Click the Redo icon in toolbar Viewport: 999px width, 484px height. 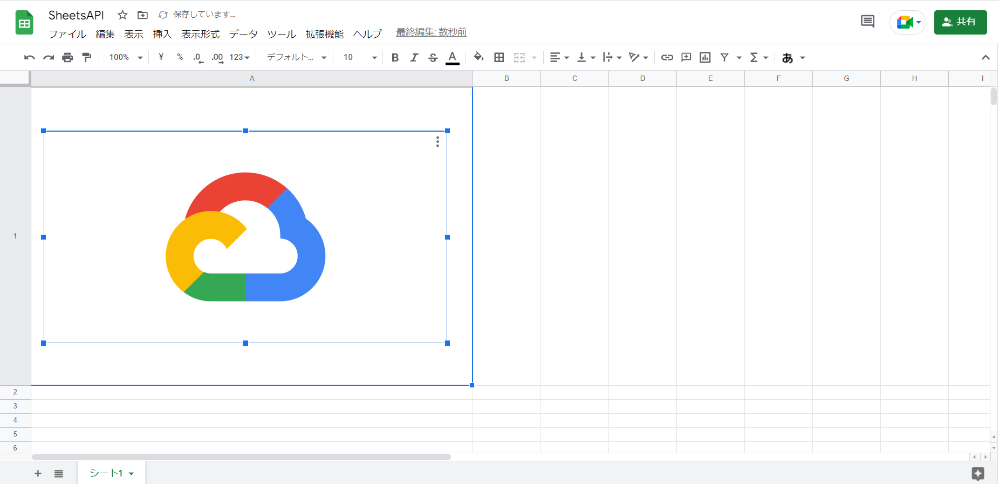pos(49,57)
